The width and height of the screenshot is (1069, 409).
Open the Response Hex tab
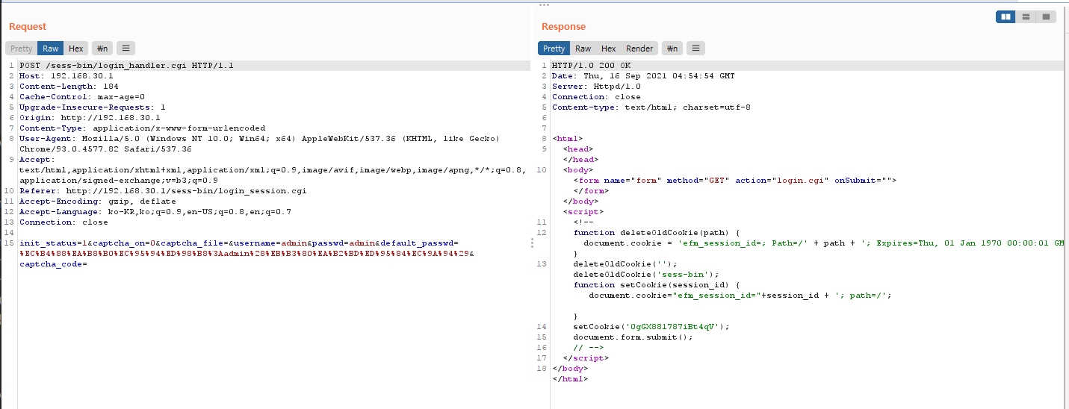point(609,49)
